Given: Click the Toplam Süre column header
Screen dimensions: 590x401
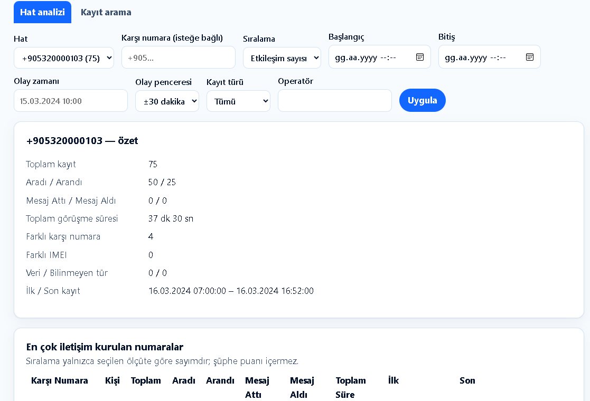Looking at the screenshot, I should 351,387.
